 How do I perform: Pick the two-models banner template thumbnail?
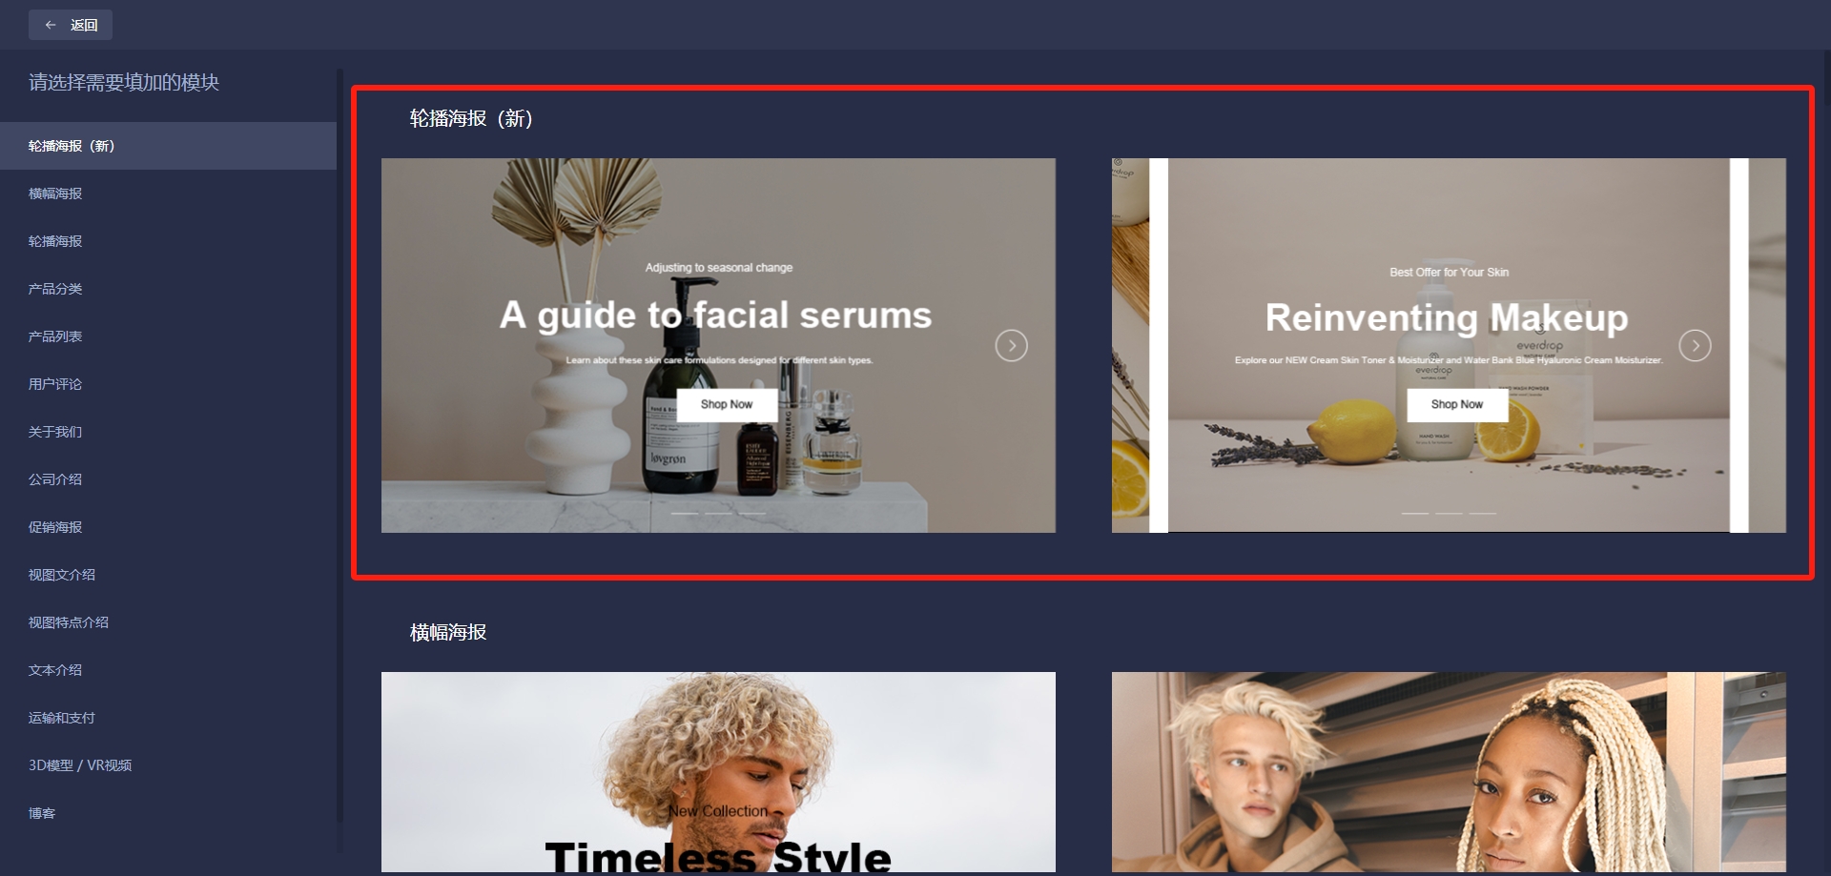[x=1449, y=772]
